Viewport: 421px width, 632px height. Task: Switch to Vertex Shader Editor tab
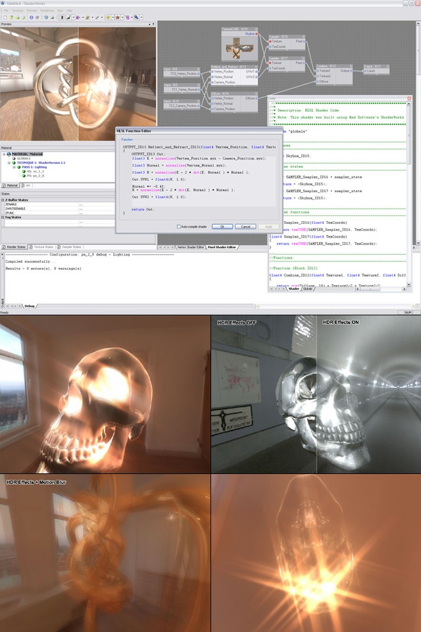pyautogui.click(x=189, y=247)
